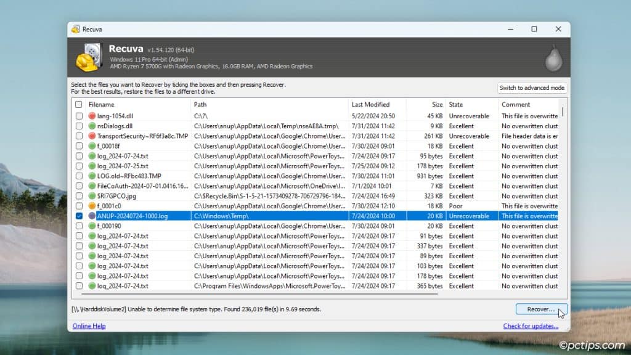Uncheck the ANUP-20240724-1000.log selection box
Image resolution: width=631 pixels, height=355 pixels.
(79, 216)
